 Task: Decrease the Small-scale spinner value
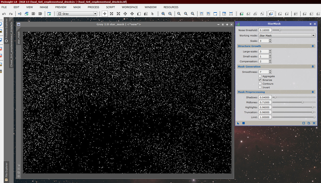(270, 57)
